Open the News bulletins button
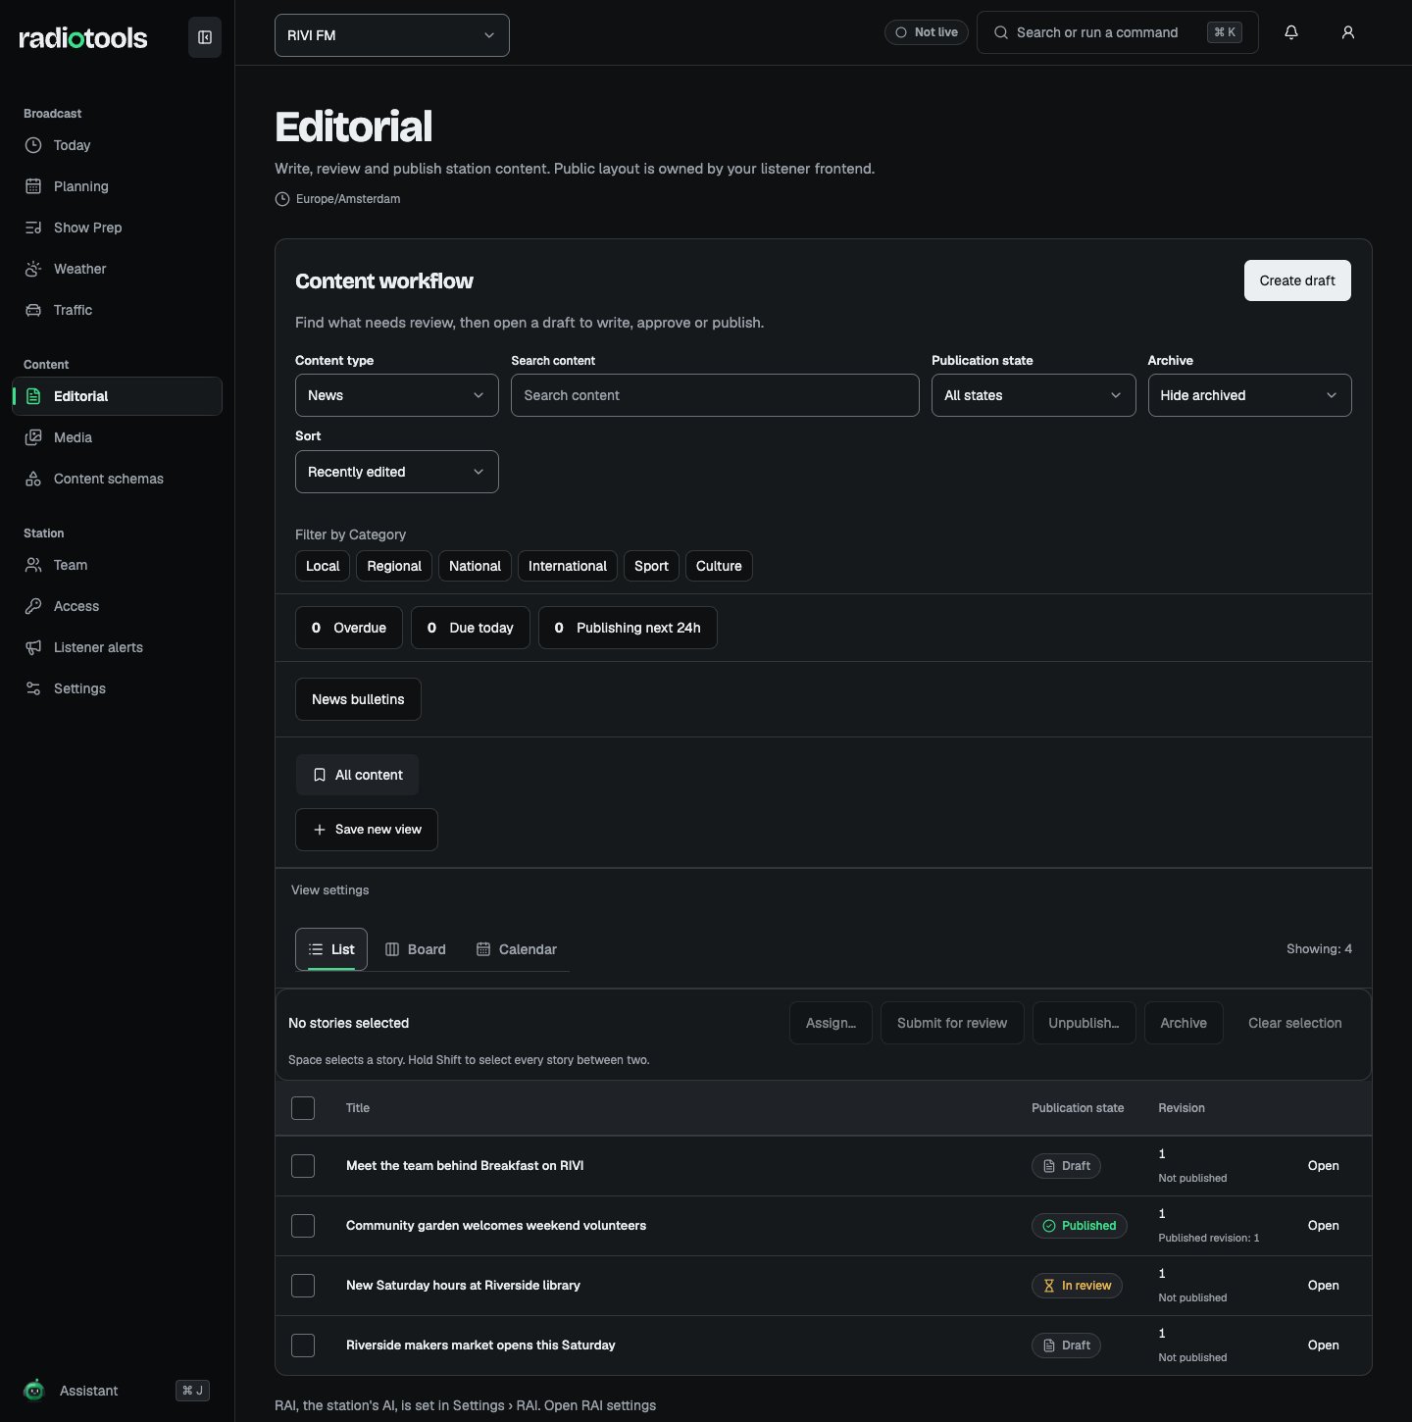 pyautogui.click(x=358, y=699)
